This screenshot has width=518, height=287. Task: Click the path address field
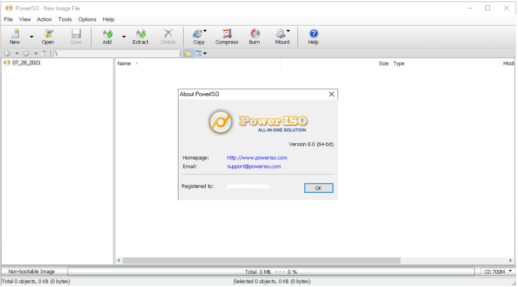(x=116, y=53)
